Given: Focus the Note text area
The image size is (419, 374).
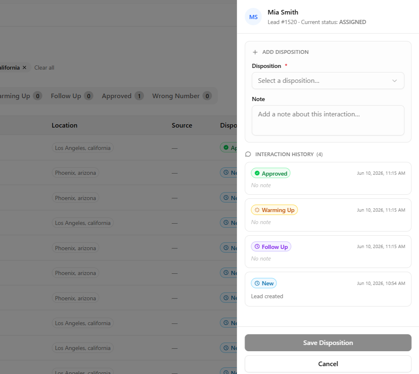Looking at the screenshot, I should click(x=328, y=120).
